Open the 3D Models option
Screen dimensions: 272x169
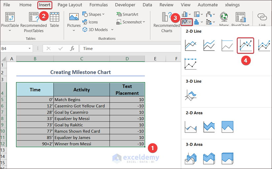click(x=95, y=30)
